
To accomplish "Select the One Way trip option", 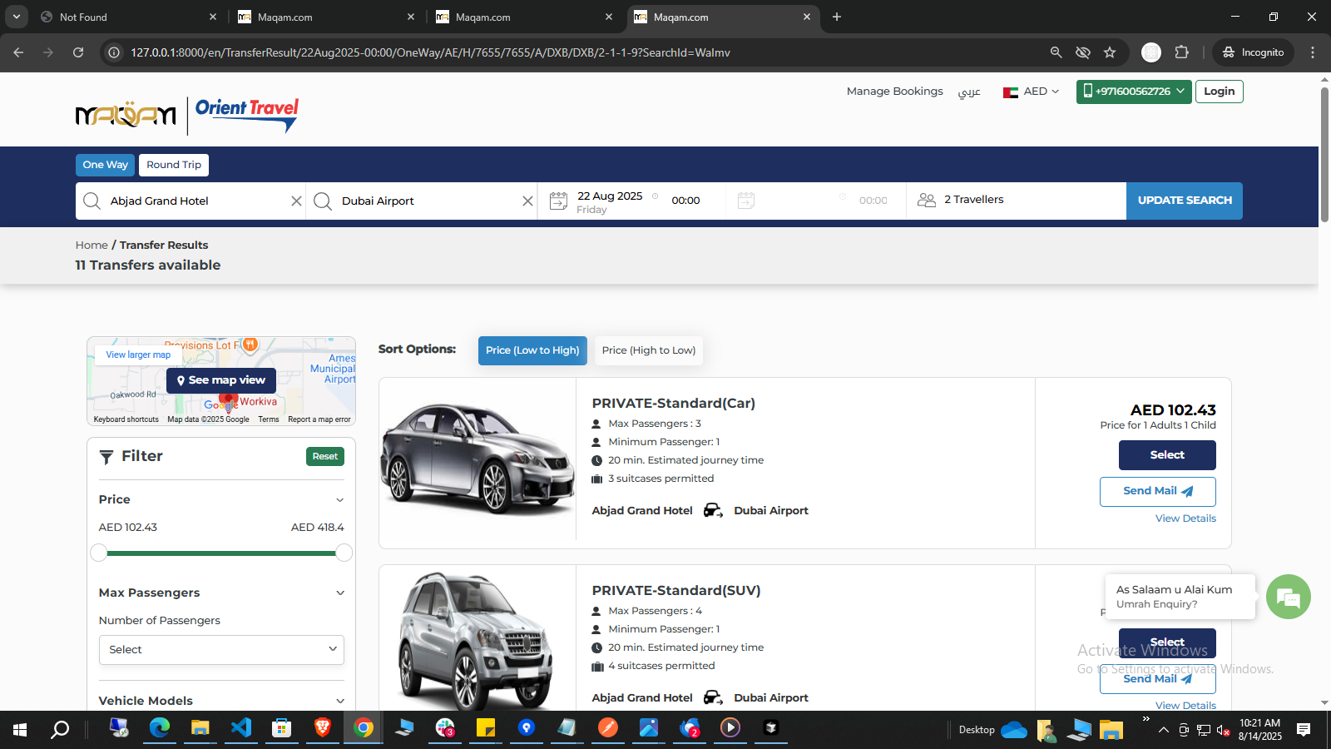I will point(106,165).
